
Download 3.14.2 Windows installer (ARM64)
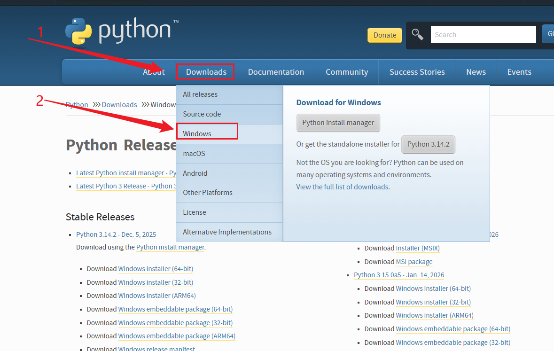157,296
